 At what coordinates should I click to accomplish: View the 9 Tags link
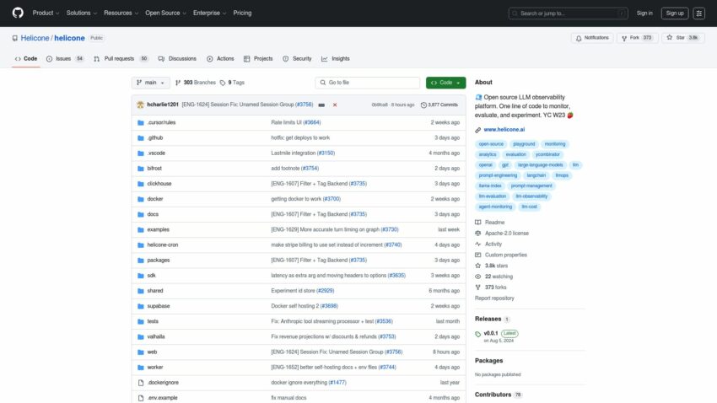click(x=232, y=83)
